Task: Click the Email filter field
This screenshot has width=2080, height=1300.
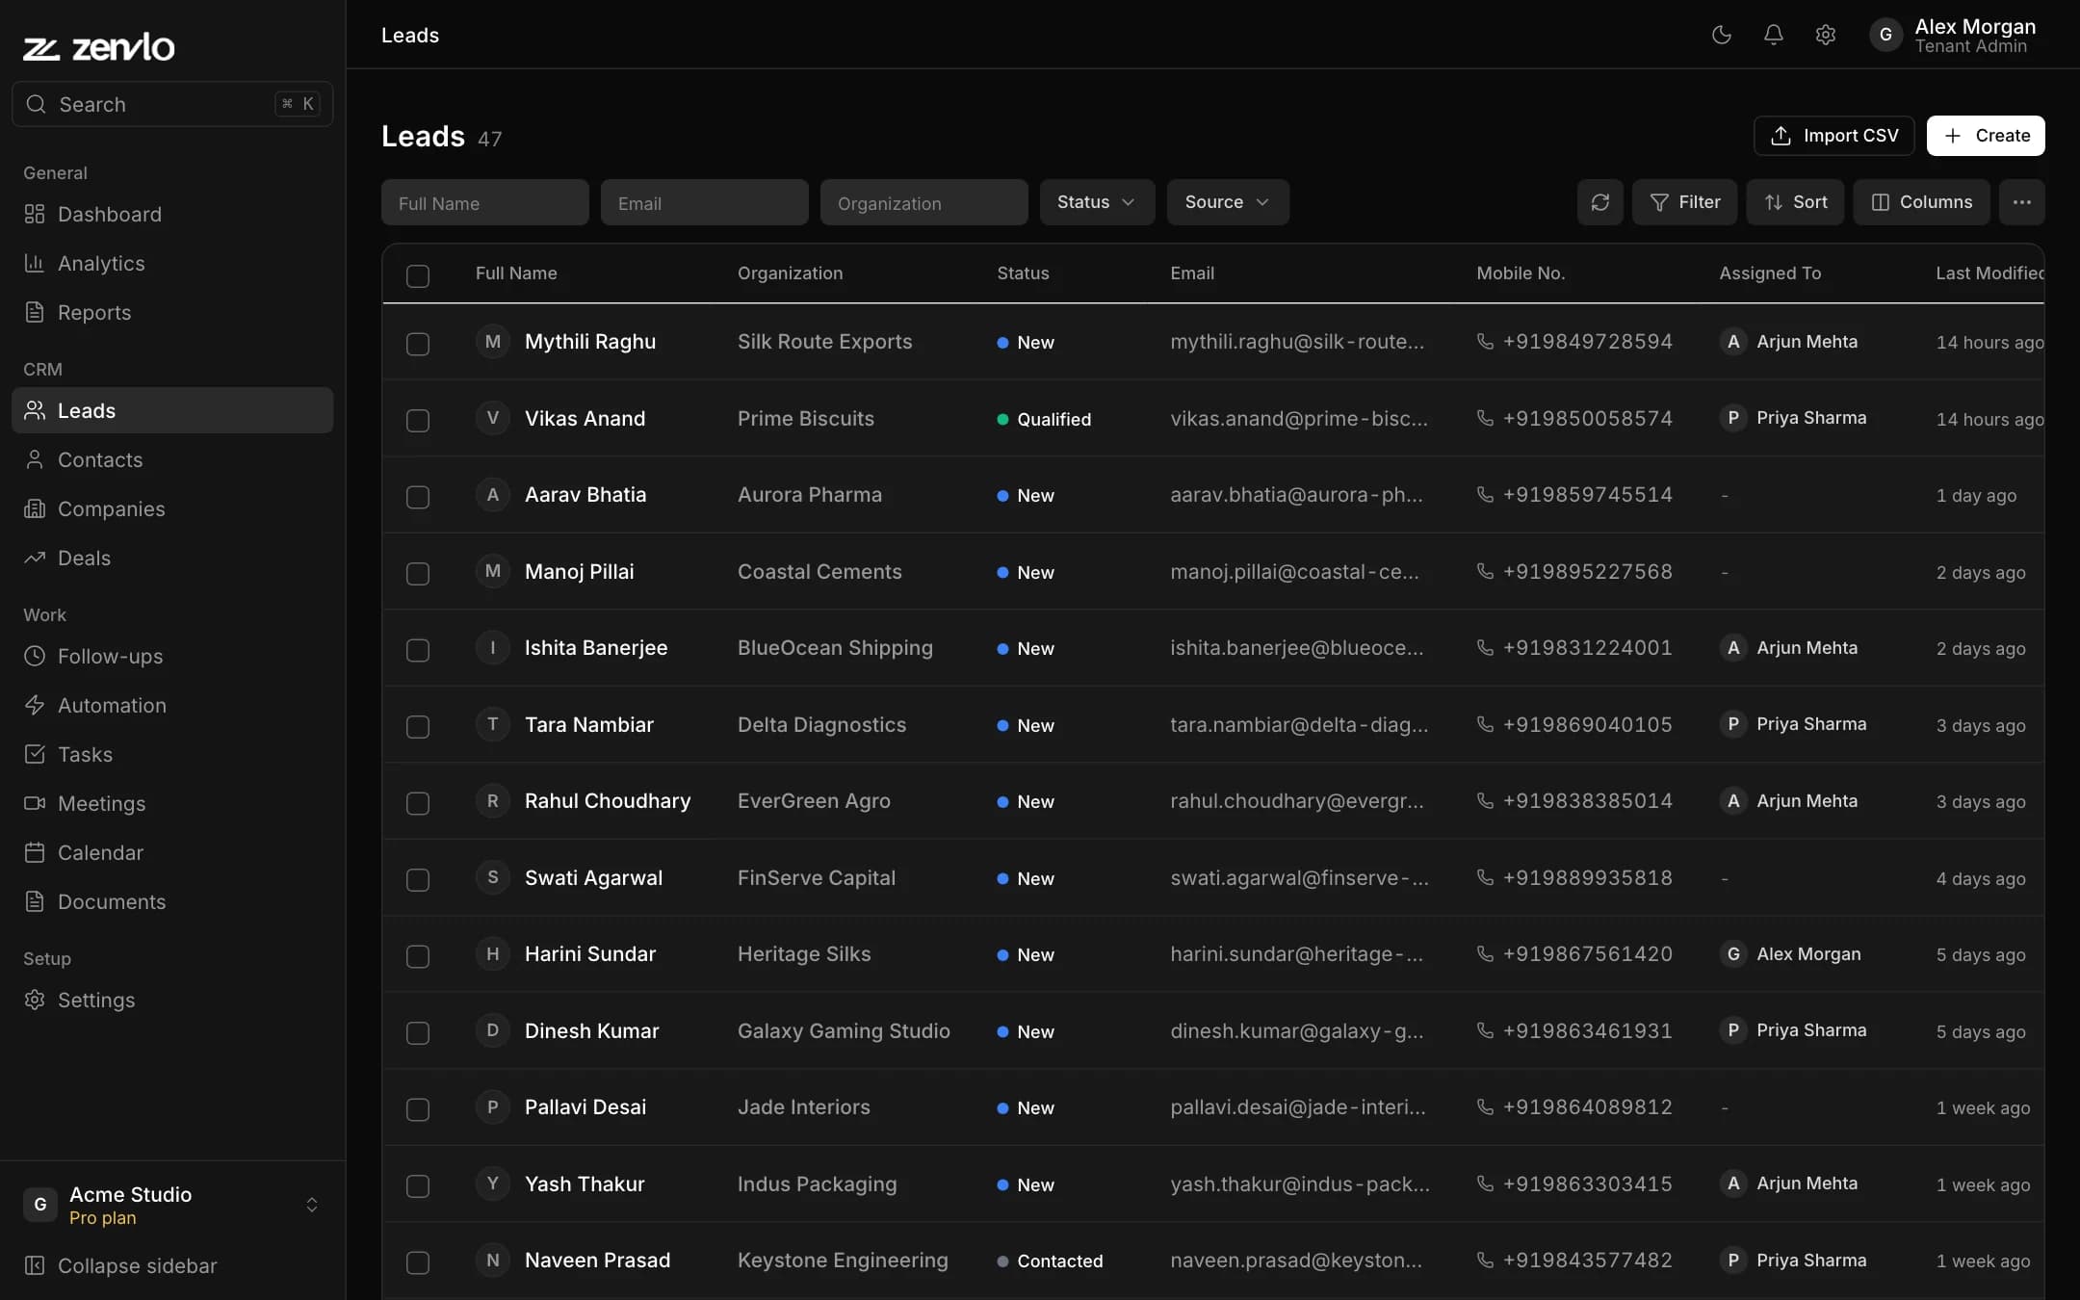Action: tap(705, 202)
